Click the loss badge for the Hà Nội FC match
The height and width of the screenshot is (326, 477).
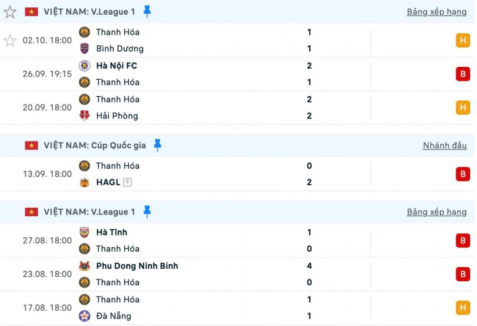(463, 74)
